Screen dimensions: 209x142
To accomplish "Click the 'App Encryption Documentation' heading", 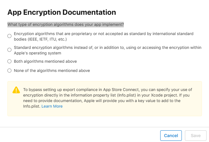I will [61, 12].
